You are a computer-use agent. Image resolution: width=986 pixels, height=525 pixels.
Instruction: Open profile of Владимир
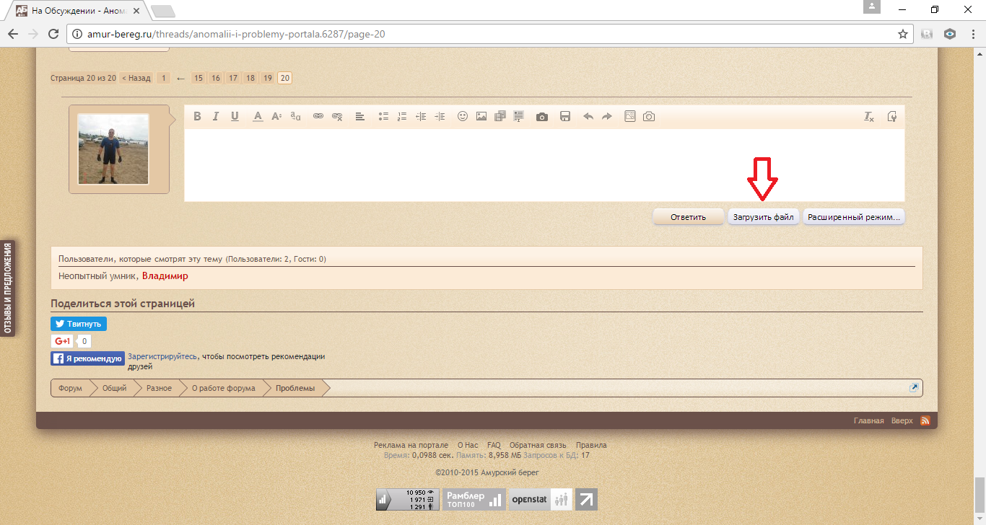pos(165,276)
